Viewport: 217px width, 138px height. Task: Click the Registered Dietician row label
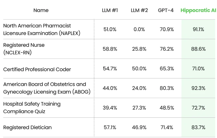(x=27, y=128)
